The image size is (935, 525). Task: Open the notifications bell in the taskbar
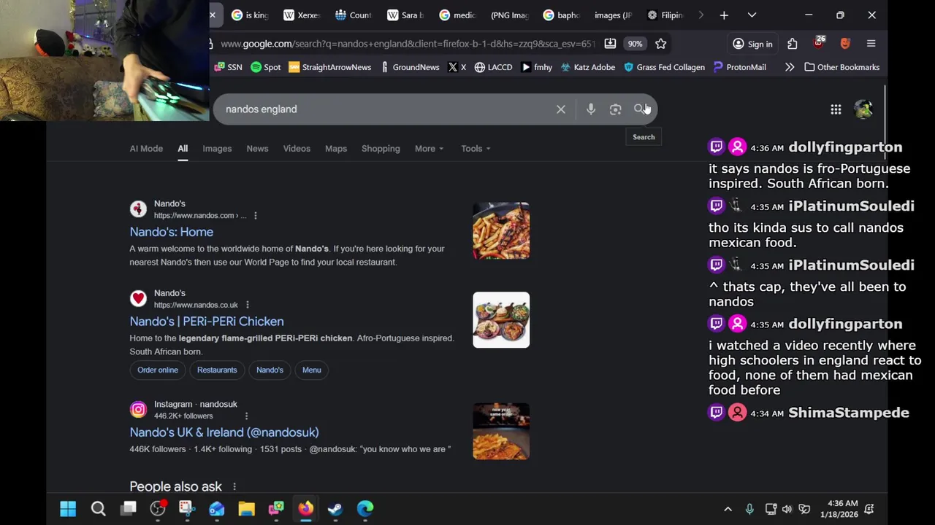tap(869, 509)
